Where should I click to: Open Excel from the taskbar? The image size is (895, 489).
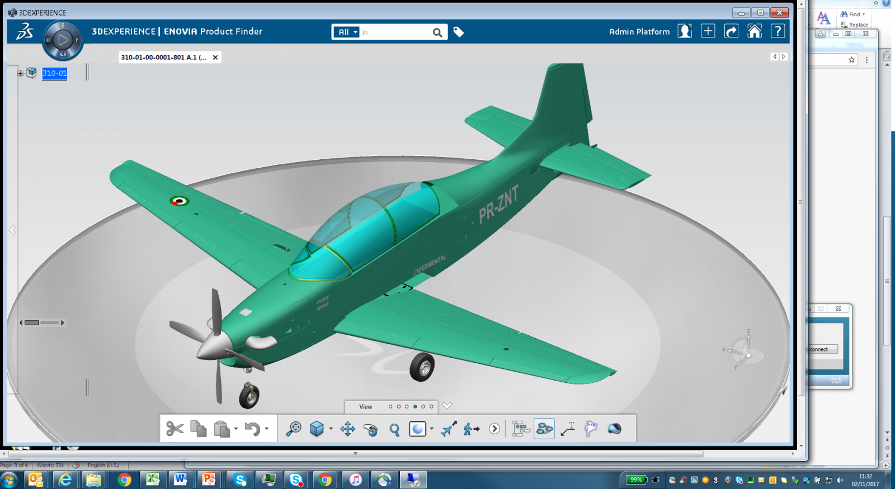152,479
